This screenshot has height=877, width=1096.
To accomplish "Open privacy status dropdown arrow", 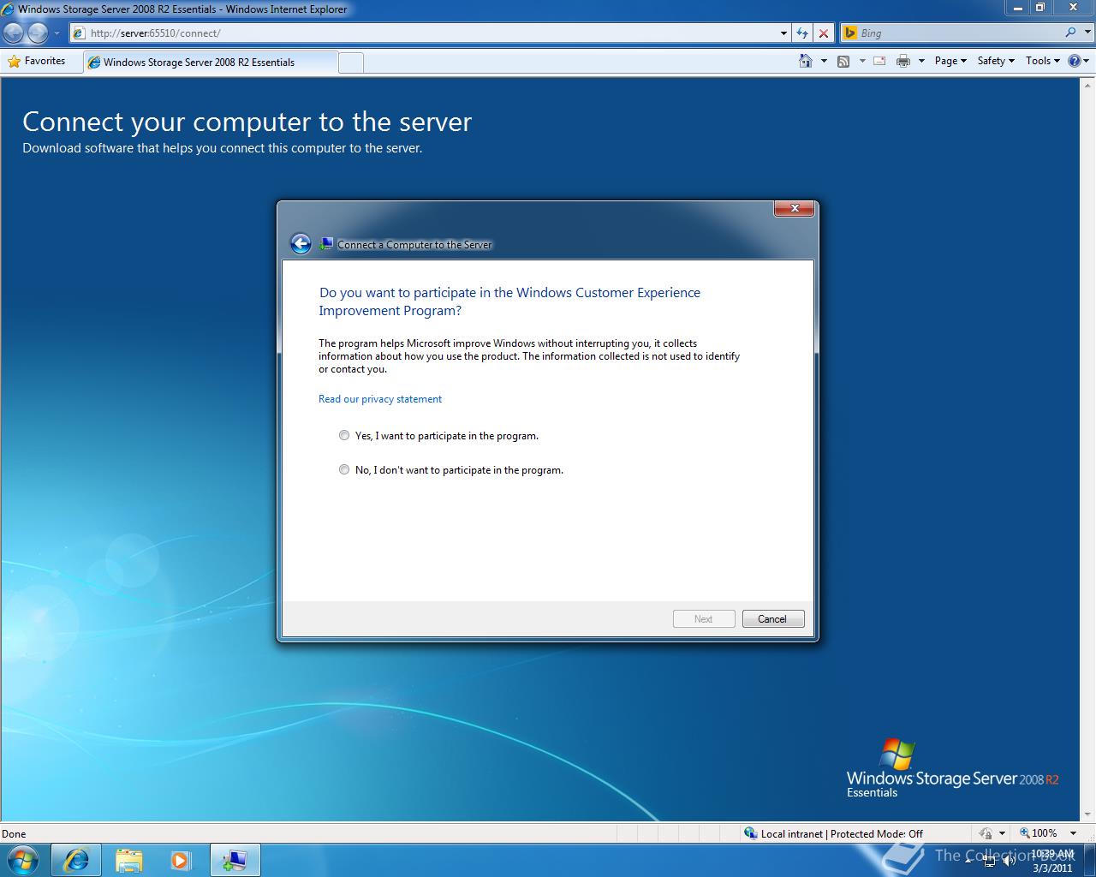I will (1002, 833).
